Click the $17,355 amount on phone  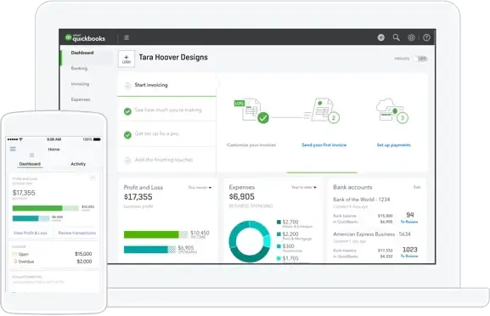pos(24,193)
